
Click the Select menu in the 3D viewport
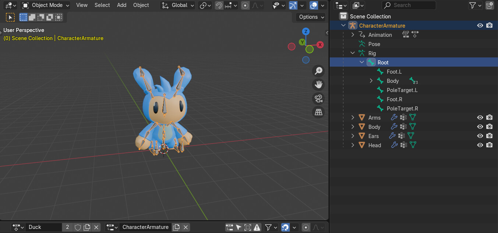point(102,5)
